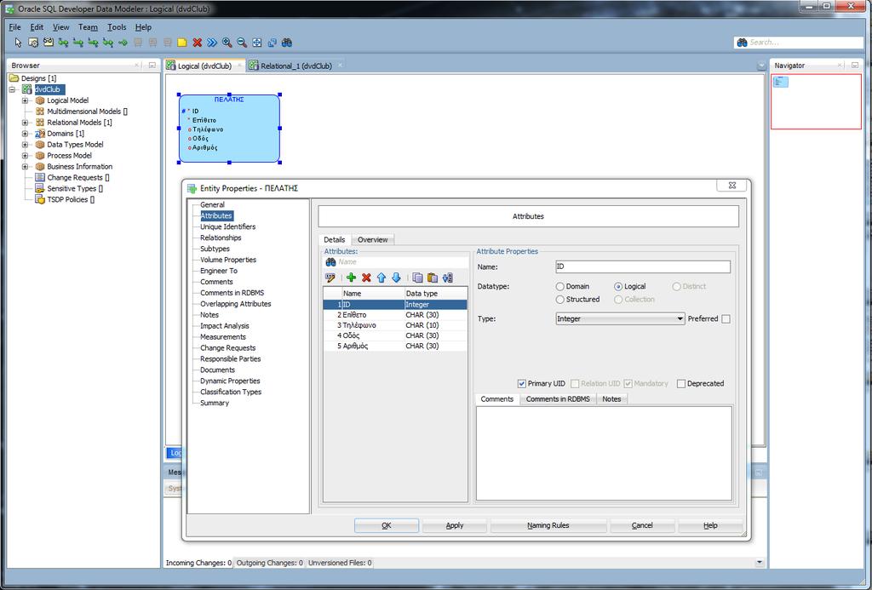The image size is (872, 590).
Task: Toggle the Deprecated checkbox
Action: [x=681, y=384]
